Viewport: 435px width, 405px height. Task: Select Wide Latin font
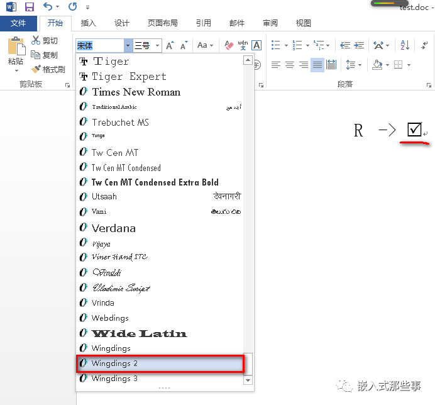coord(160,333)
